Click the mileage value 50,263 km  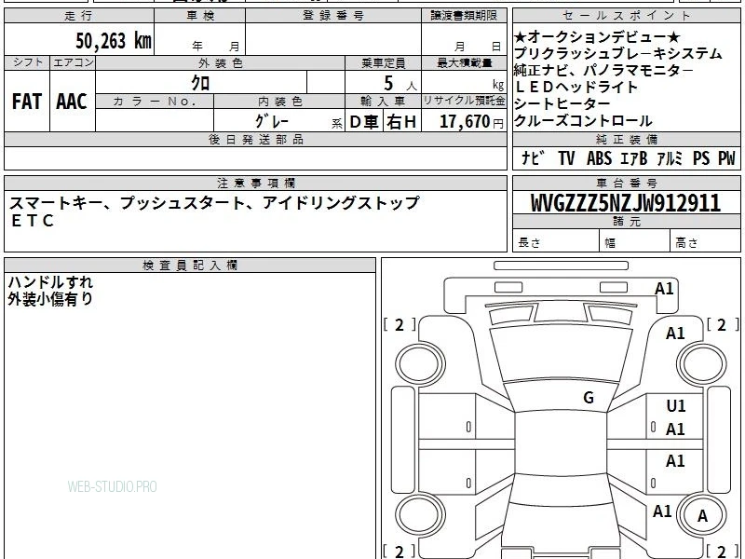click(x=113, y=40)
